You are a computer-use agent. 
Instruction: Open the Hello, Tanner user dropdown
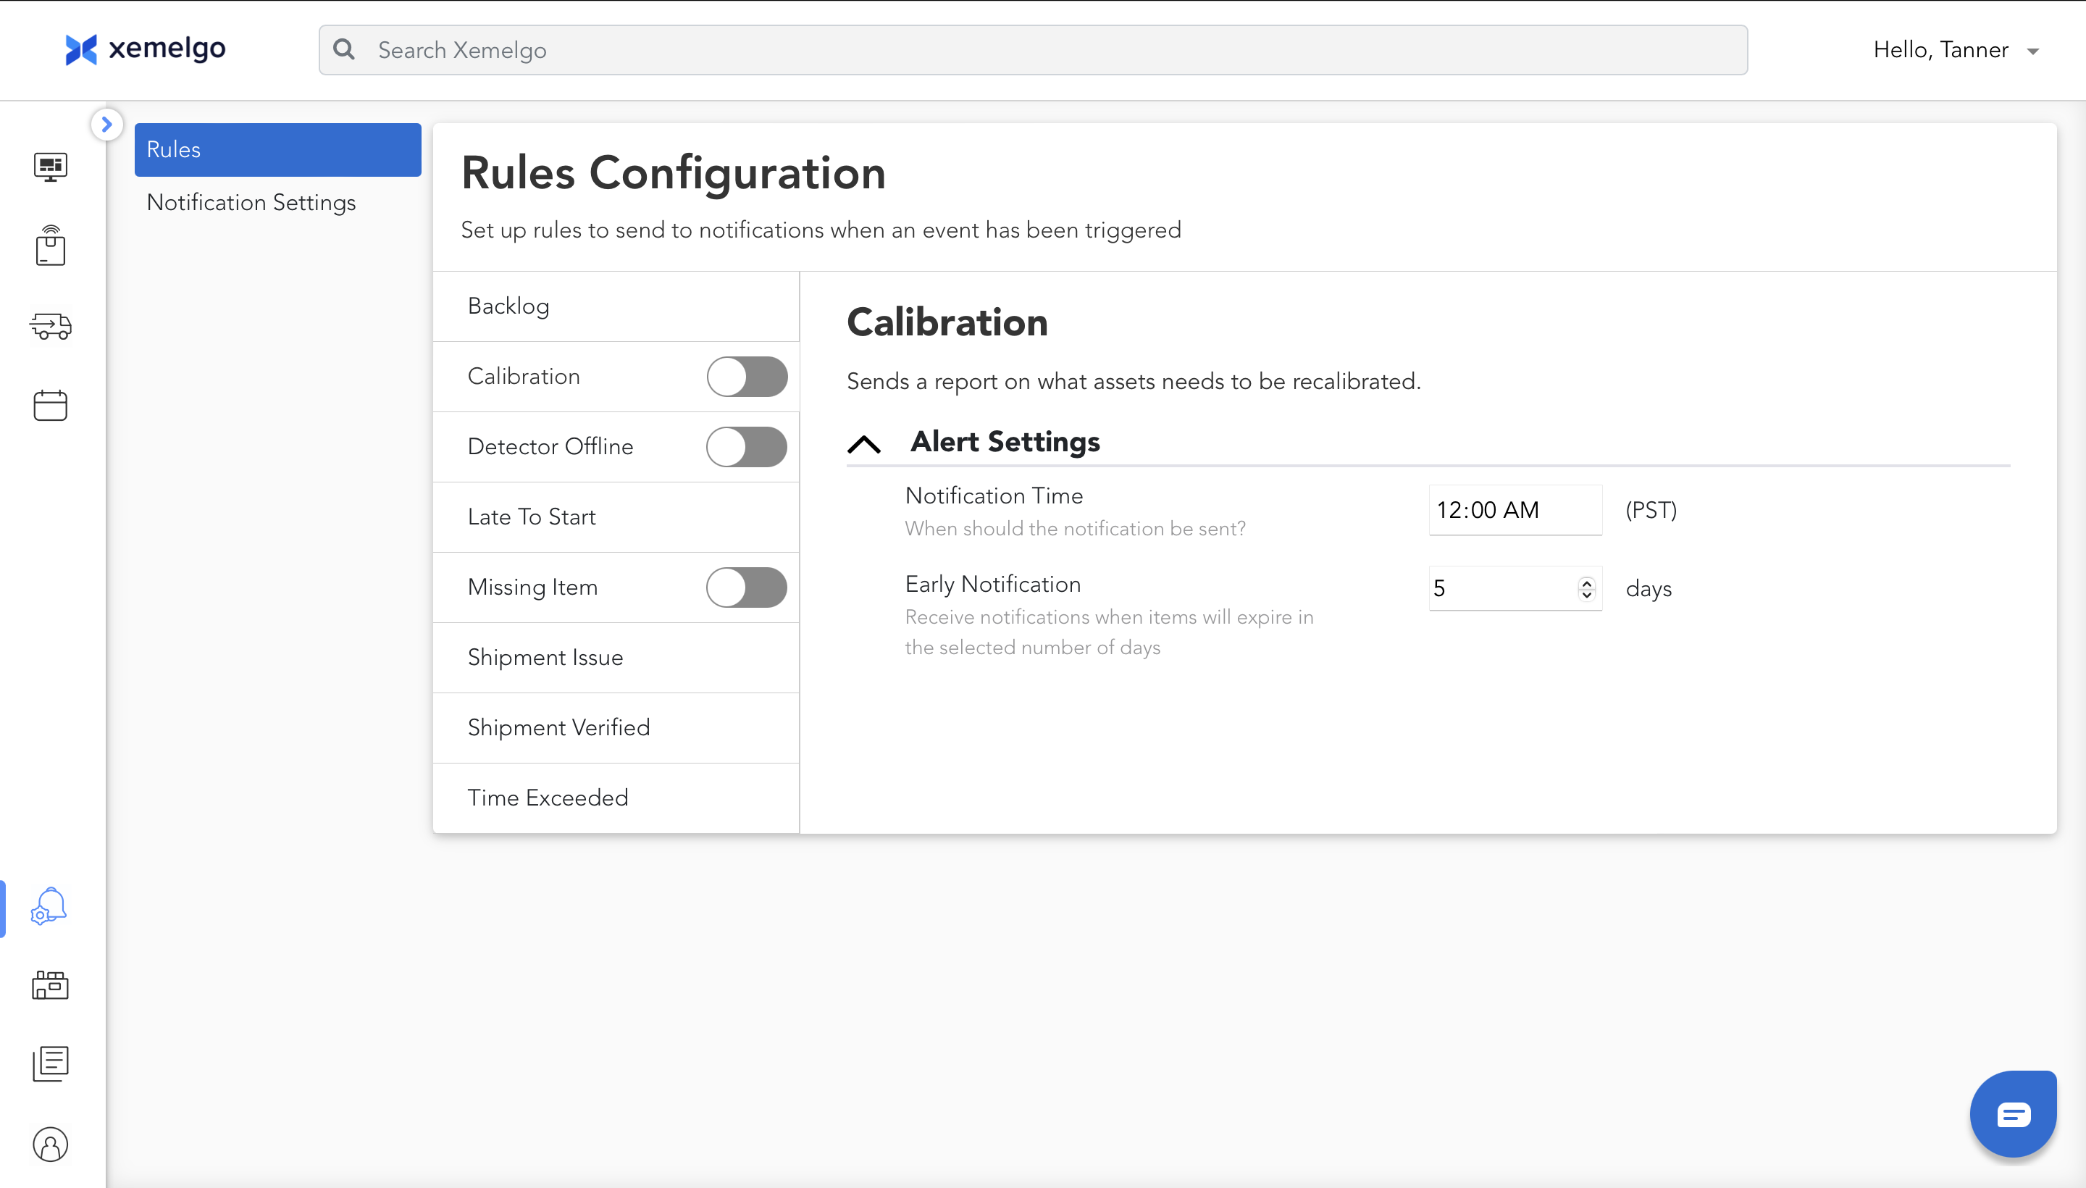point(1956,51)
